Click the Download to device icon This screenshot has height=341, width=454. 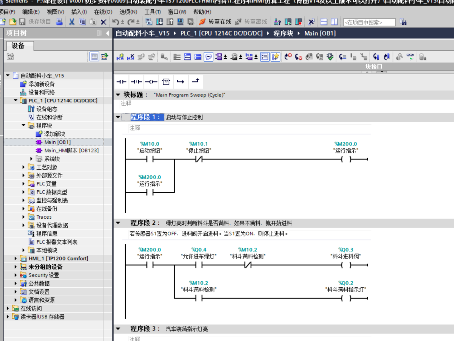pos(159,22)
